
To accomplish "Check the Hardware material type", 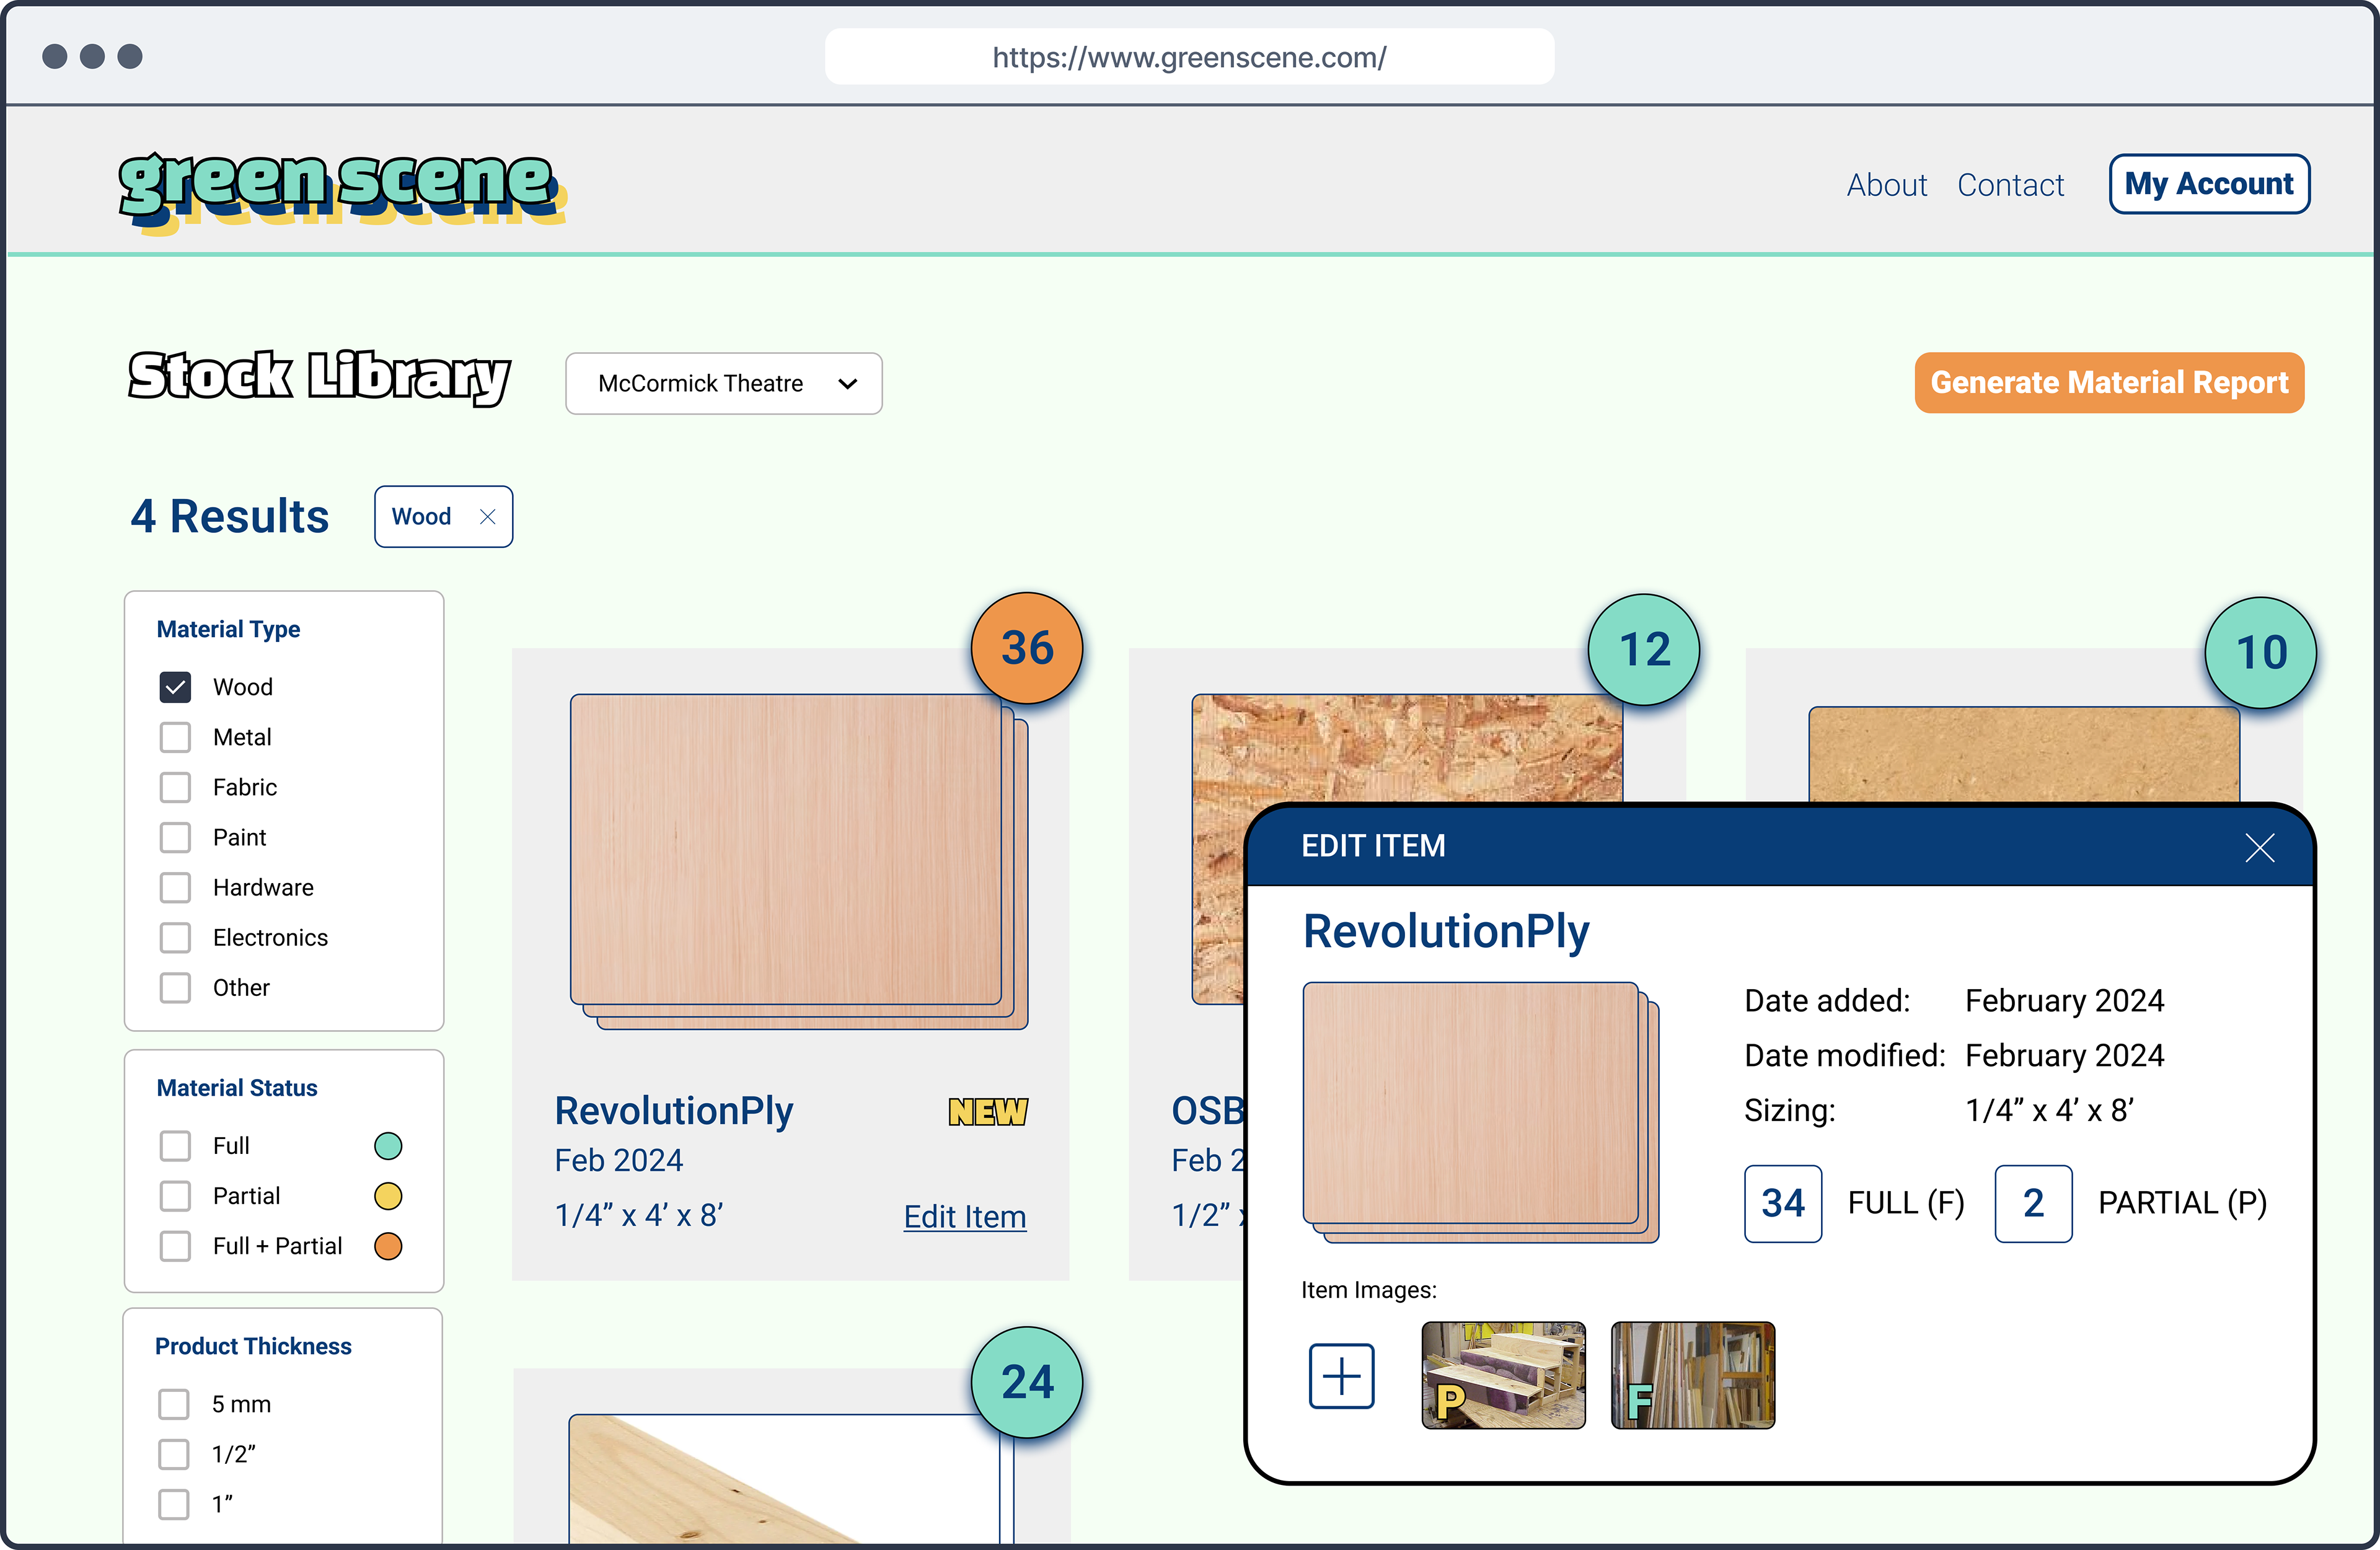I will pos(175,887).
